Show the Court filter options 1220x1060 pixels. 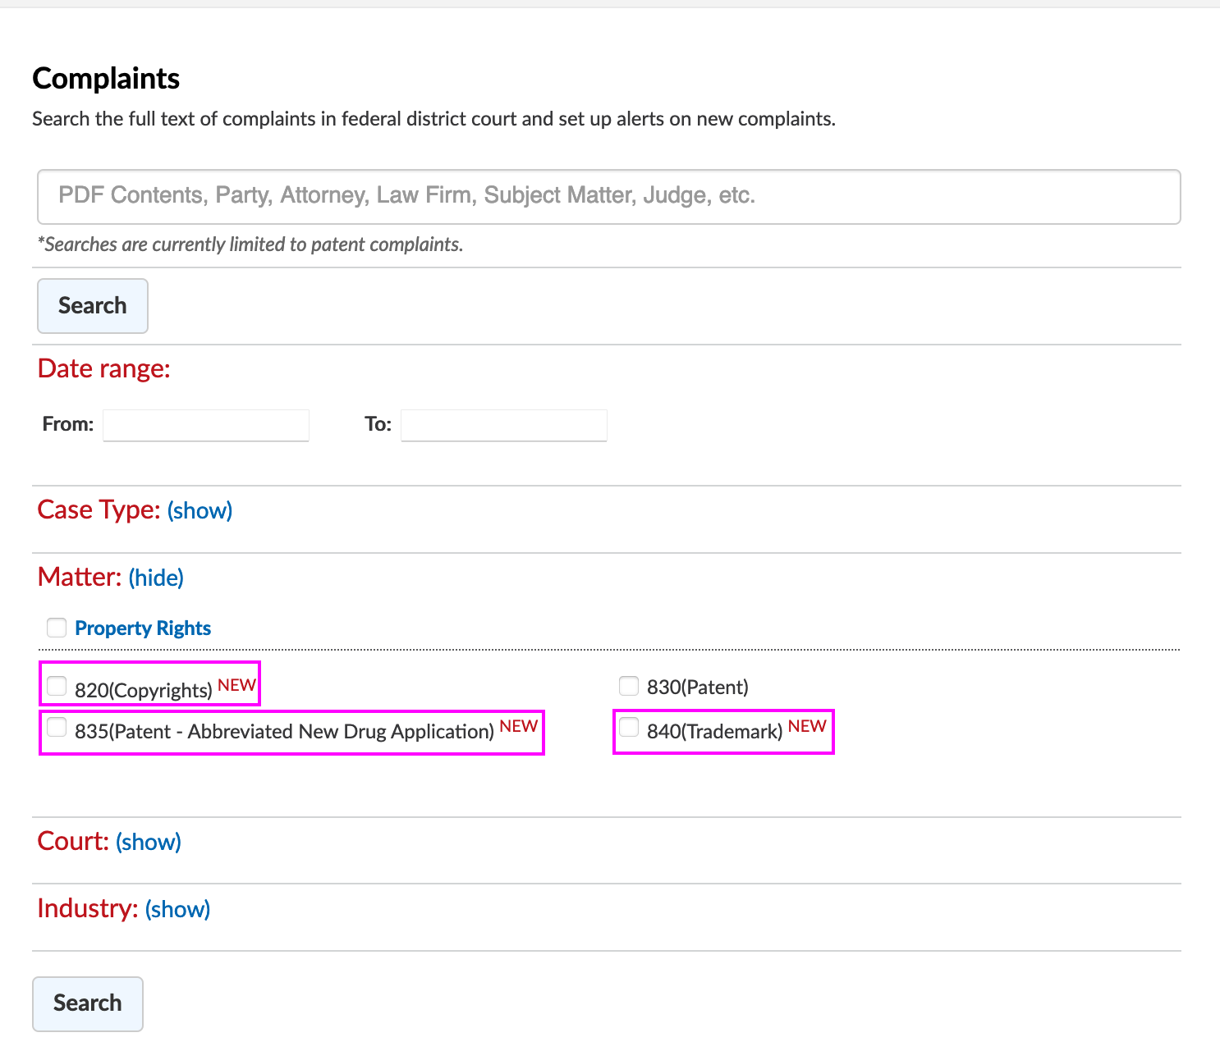(x=149, y=842)
